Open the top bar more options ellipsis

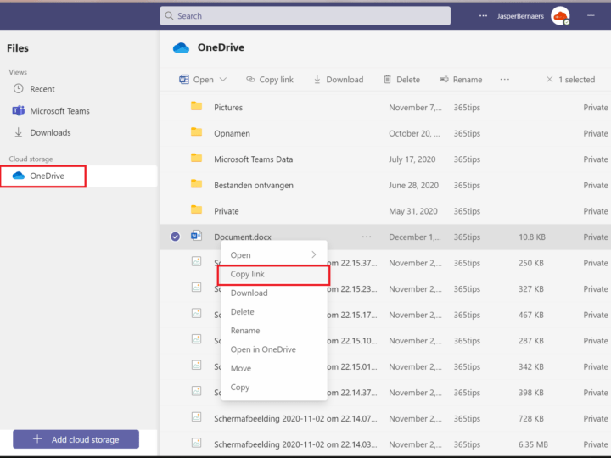[483, 16]
